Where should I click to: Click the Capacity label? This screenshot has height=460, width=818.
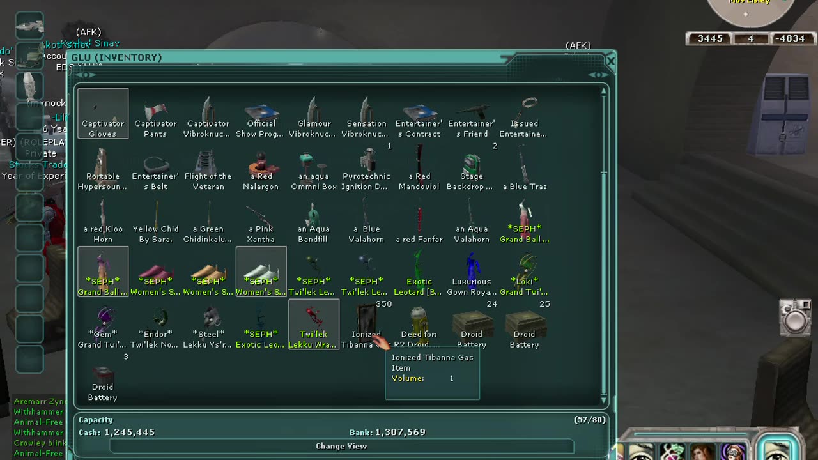(96, 420)
